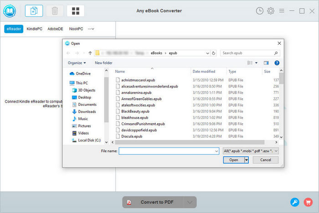The image size is (319, 213).
Task: Select Dracula.epub in file list
Action: click(132, 136)
